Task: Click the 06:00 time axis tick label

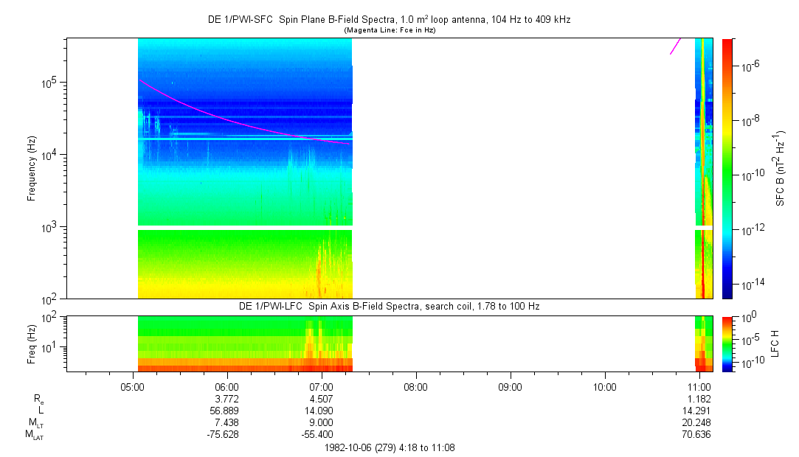Action: (226, 386)
